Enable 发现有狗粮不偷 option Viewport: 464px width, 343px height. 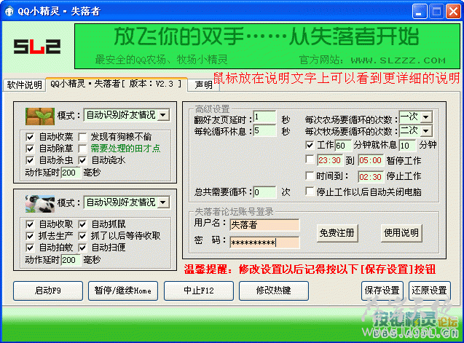point(82,137)
